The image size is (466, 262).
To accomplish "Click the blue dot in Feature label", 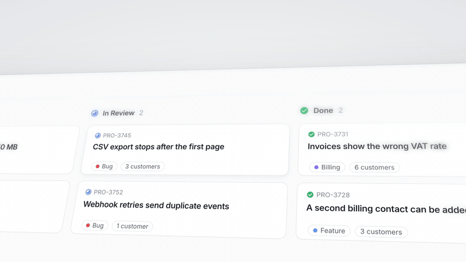I will (x=315, y=231).
